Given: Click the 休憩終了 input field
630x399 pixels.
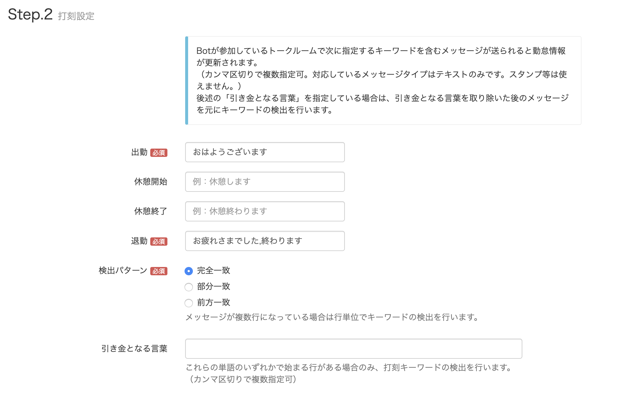Looking at the screenshot, I should tap(265, 211).
